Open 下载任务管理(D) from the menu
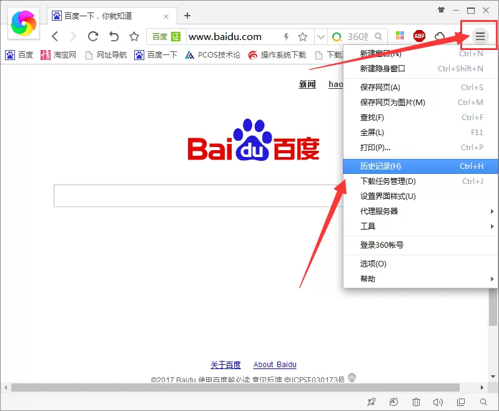499x411 pixels. point(422,181)
